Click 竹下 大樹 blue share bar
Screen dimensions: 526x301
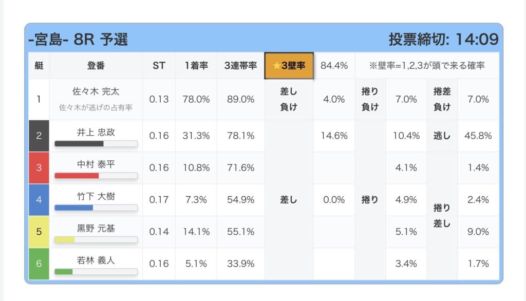(96, 208)
